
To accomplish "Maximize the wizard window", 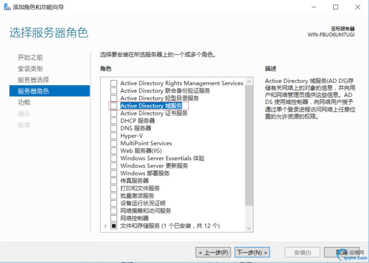I will [335, 7].
